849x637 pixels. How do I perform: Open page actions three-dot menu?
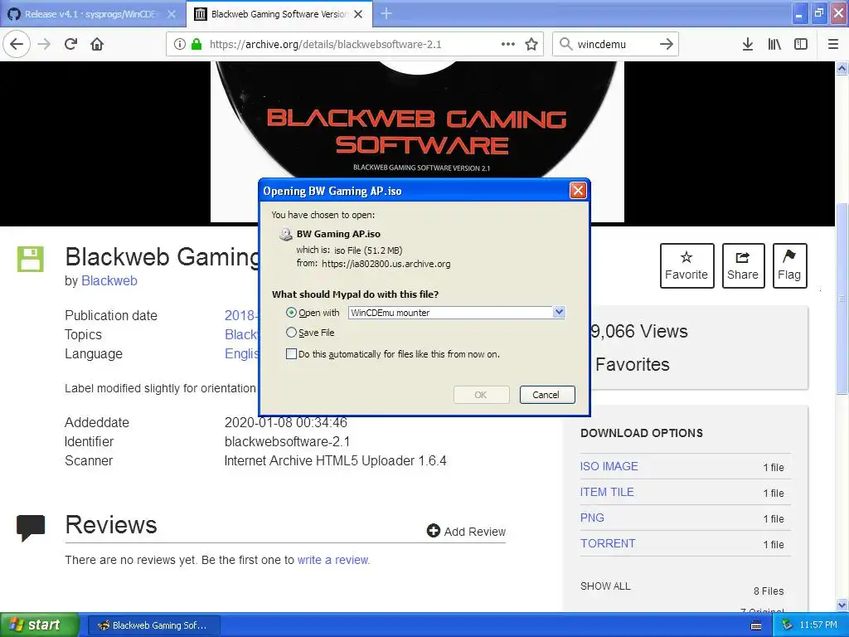508,45
